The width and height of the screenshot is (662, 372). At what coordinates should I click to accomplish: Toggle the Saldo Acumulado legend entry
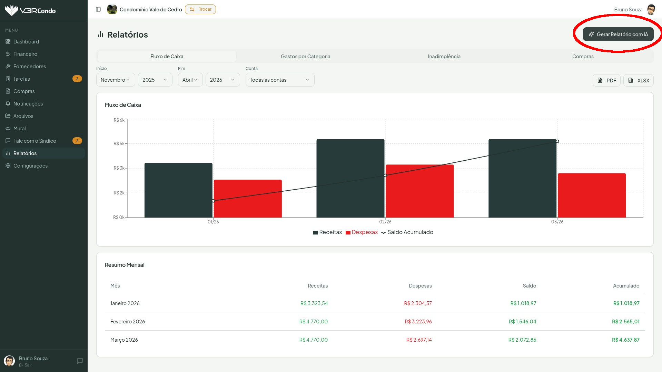[407, 232]
